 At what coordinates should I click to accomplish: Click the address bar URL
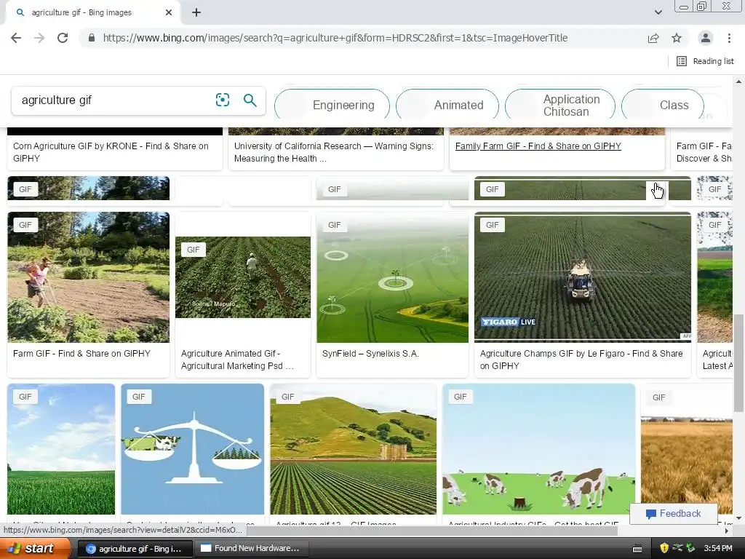tap(335, 38)
